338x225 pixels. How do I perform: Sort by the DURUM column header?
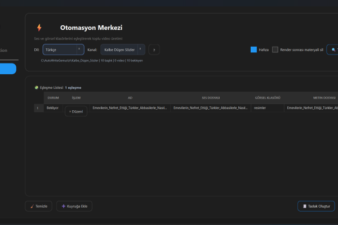53,97
